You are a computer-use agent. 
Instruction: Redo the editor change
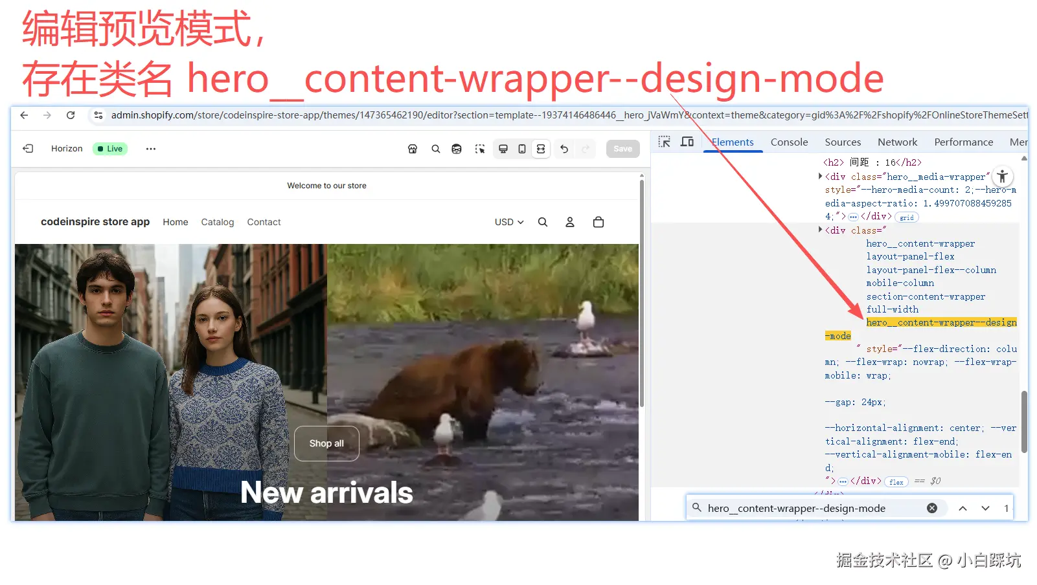tap(586, 149)
